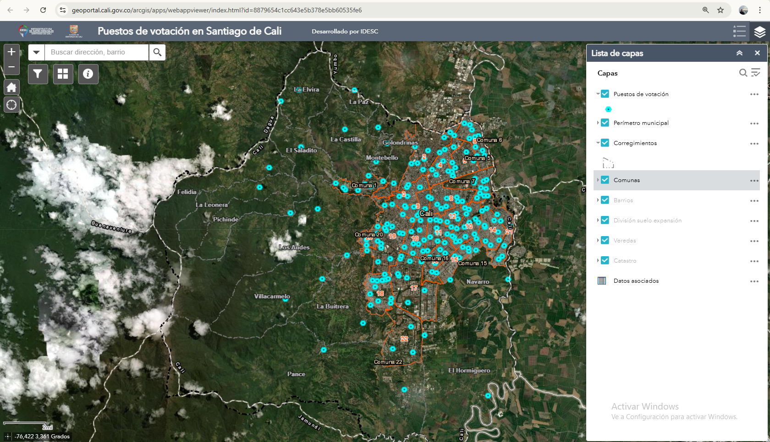This screenshot has width=770, height=442.
Task: Open the filter funnel tool
Action: point(38,74)
